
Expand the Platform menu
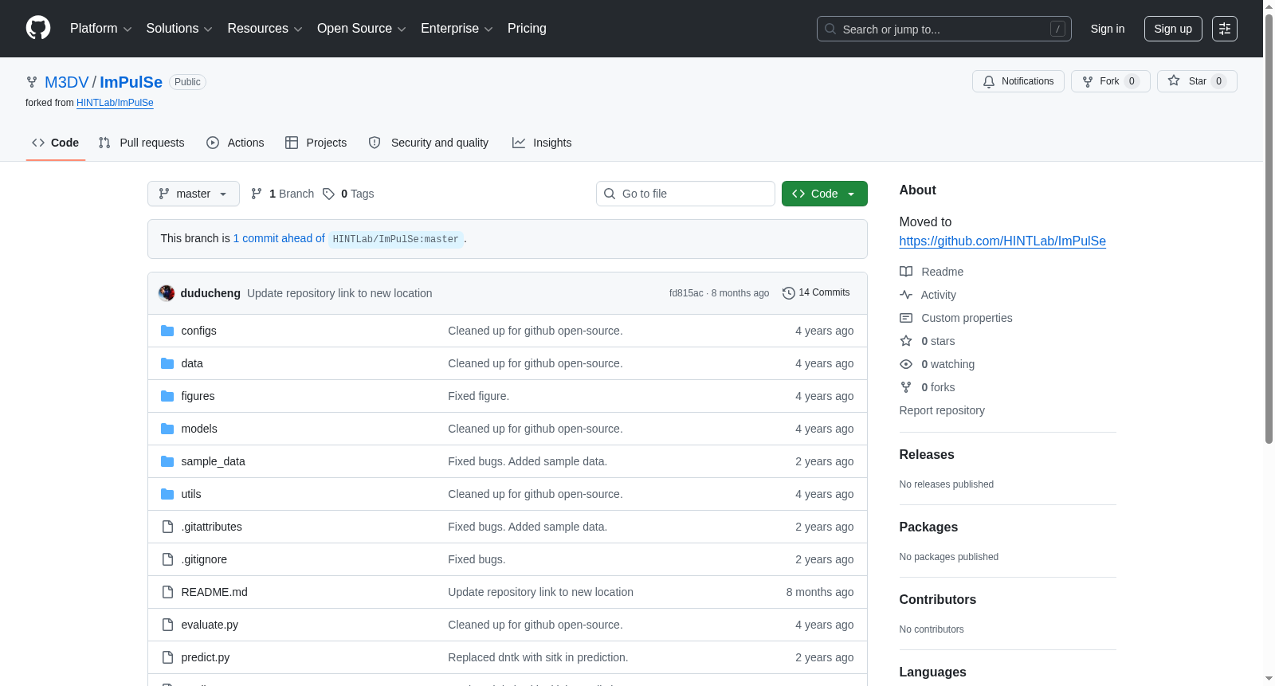101,29
